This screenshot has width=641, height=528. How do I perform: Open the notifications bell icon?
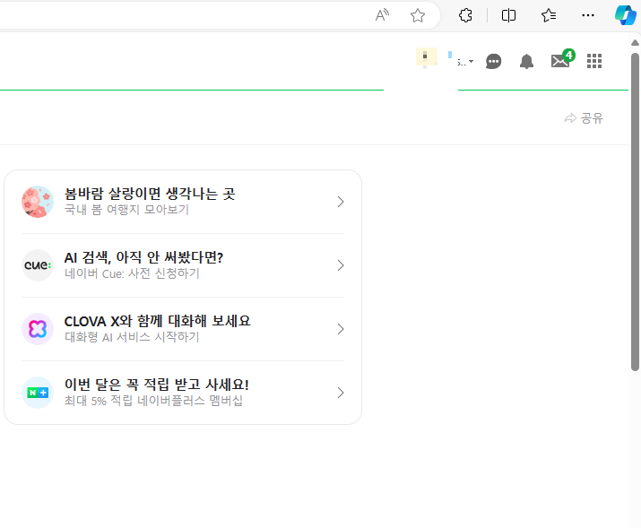click(x=526, y=61)
